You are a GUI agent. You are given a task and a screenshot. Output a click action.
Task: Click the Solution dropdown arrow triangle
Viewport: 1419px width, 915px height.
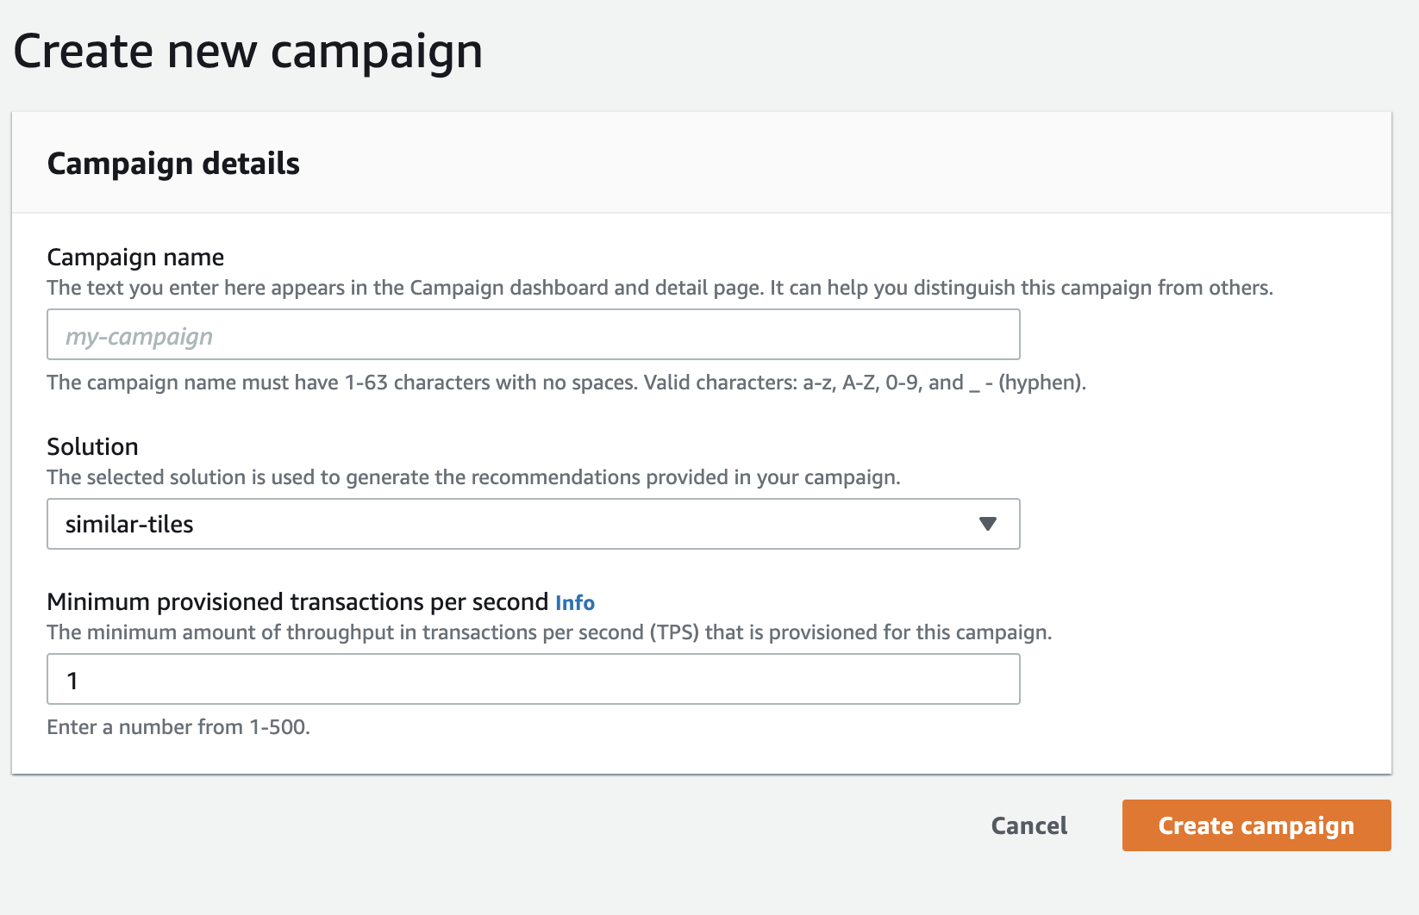point(988,524)
